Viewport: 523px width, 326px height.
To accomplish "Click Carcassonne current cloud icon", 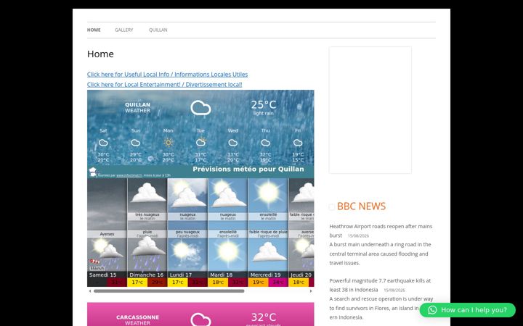I will coord(200,319).
